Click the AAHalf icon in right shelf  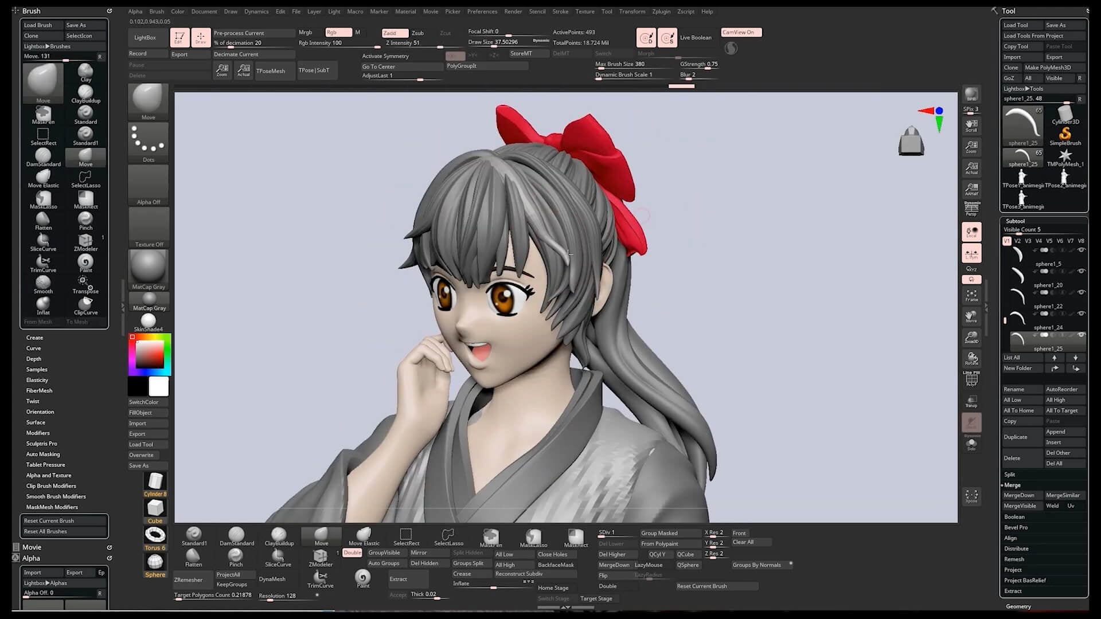[x=971, y=189]
